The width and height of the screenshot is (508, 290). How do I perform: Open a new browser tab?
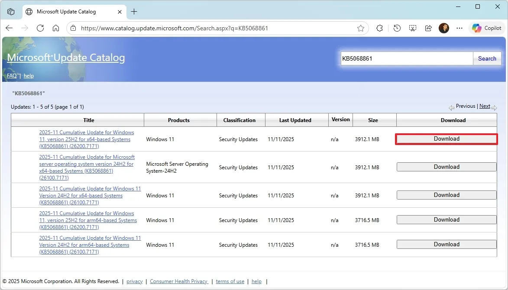[134, 12]
